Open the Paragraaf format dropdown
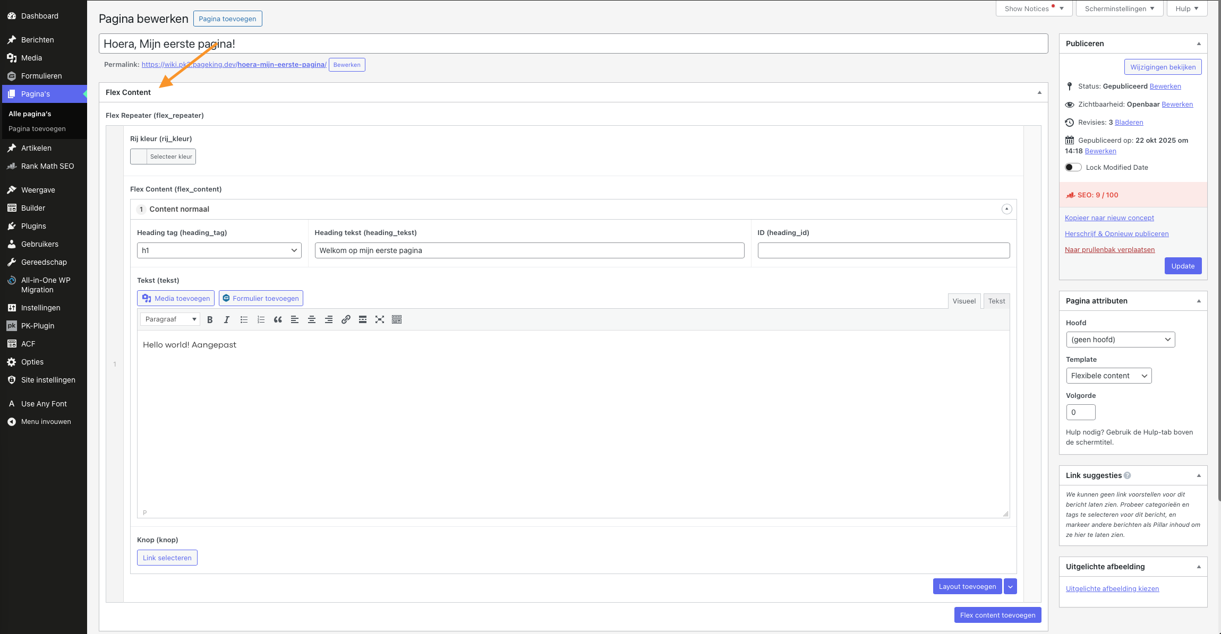The image size is (1221, 634). pos(170,319)
